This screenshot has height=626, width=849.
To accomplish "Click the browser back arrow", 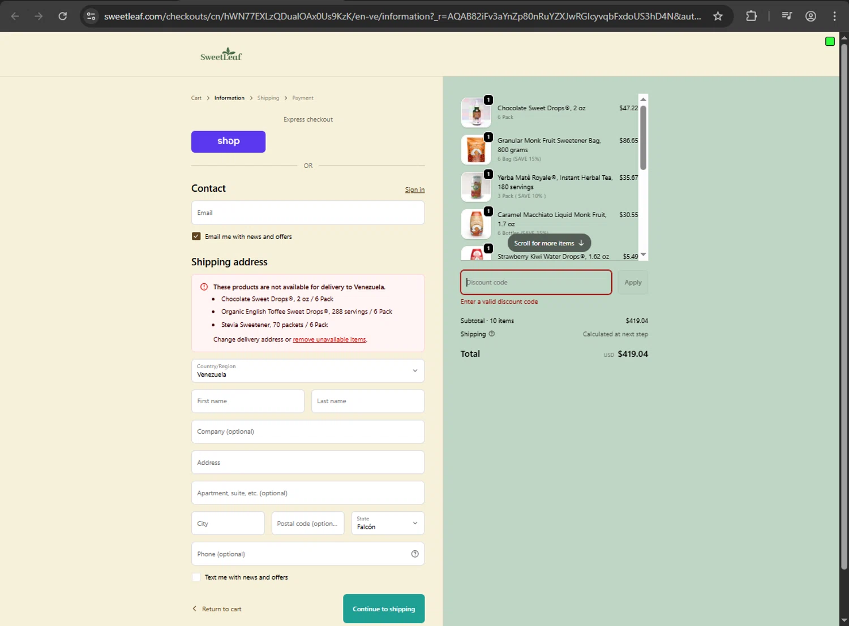I will coord(15,16).
